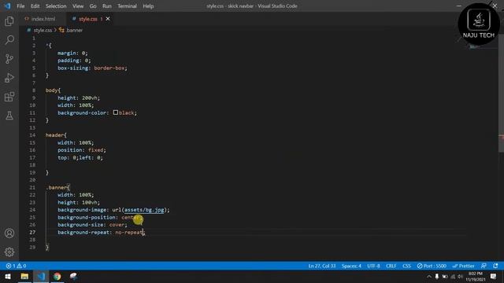Click the taskbar clock showing 8:02 PM
504x283 pixels.
tap(476, 276)
